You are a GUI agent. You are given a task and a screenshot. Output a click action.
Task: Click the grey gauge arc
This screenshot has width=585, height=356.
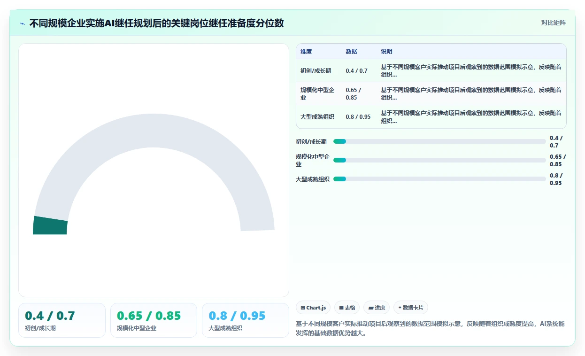tap(154, 131)
